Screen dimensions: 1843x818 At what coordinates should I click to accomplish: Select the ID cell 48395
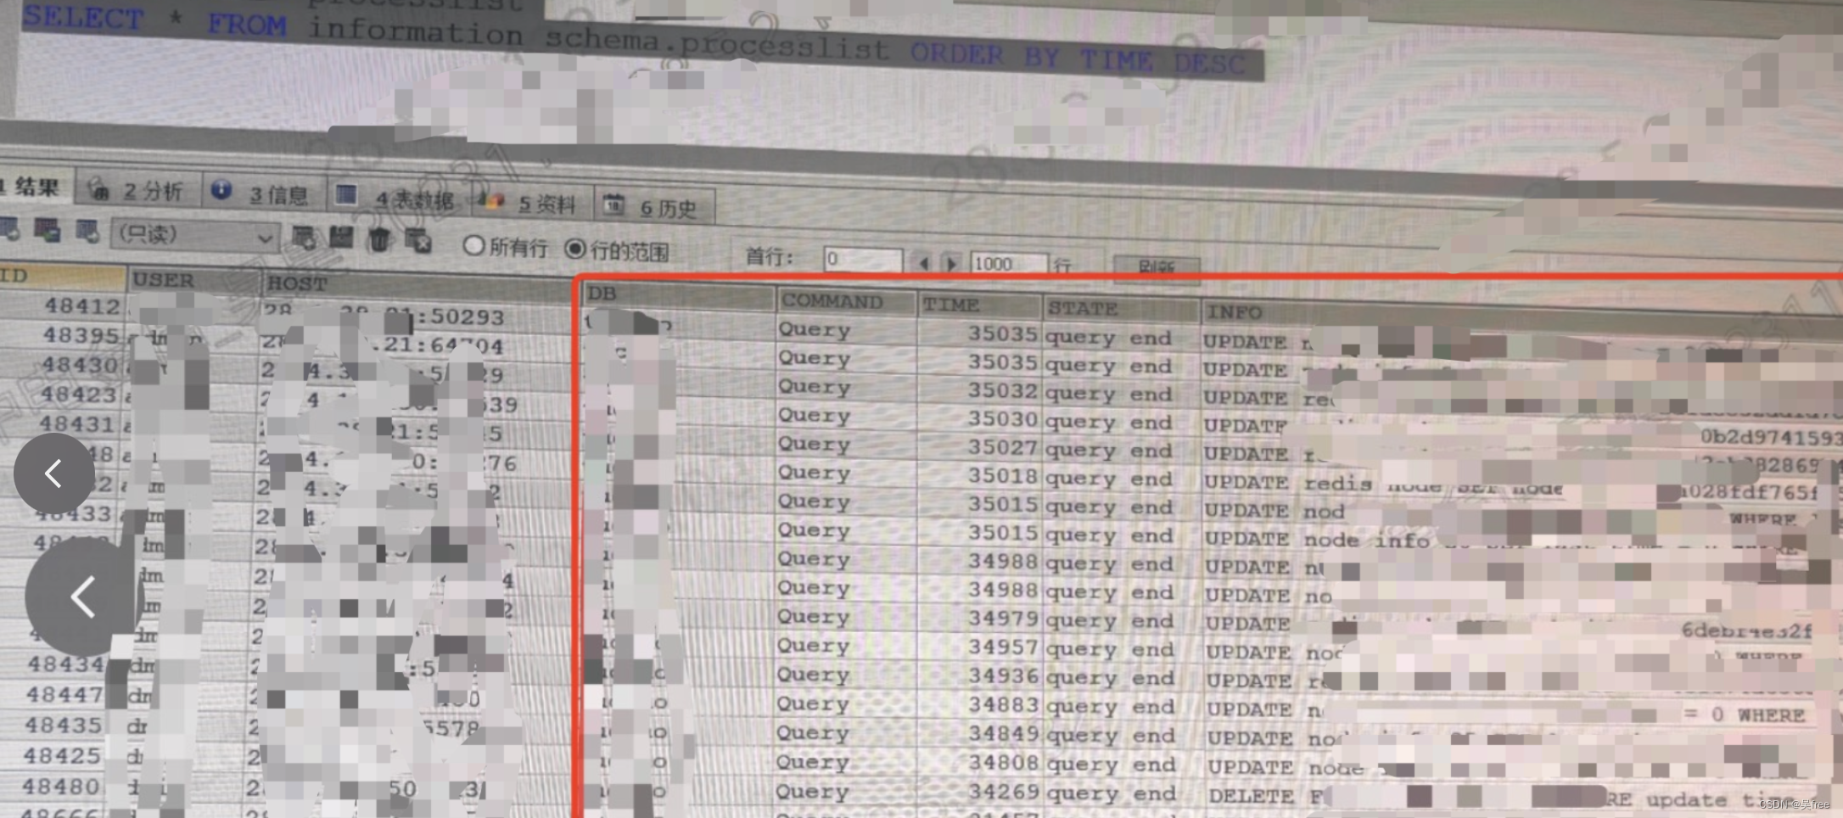click(x=81, y=335)
